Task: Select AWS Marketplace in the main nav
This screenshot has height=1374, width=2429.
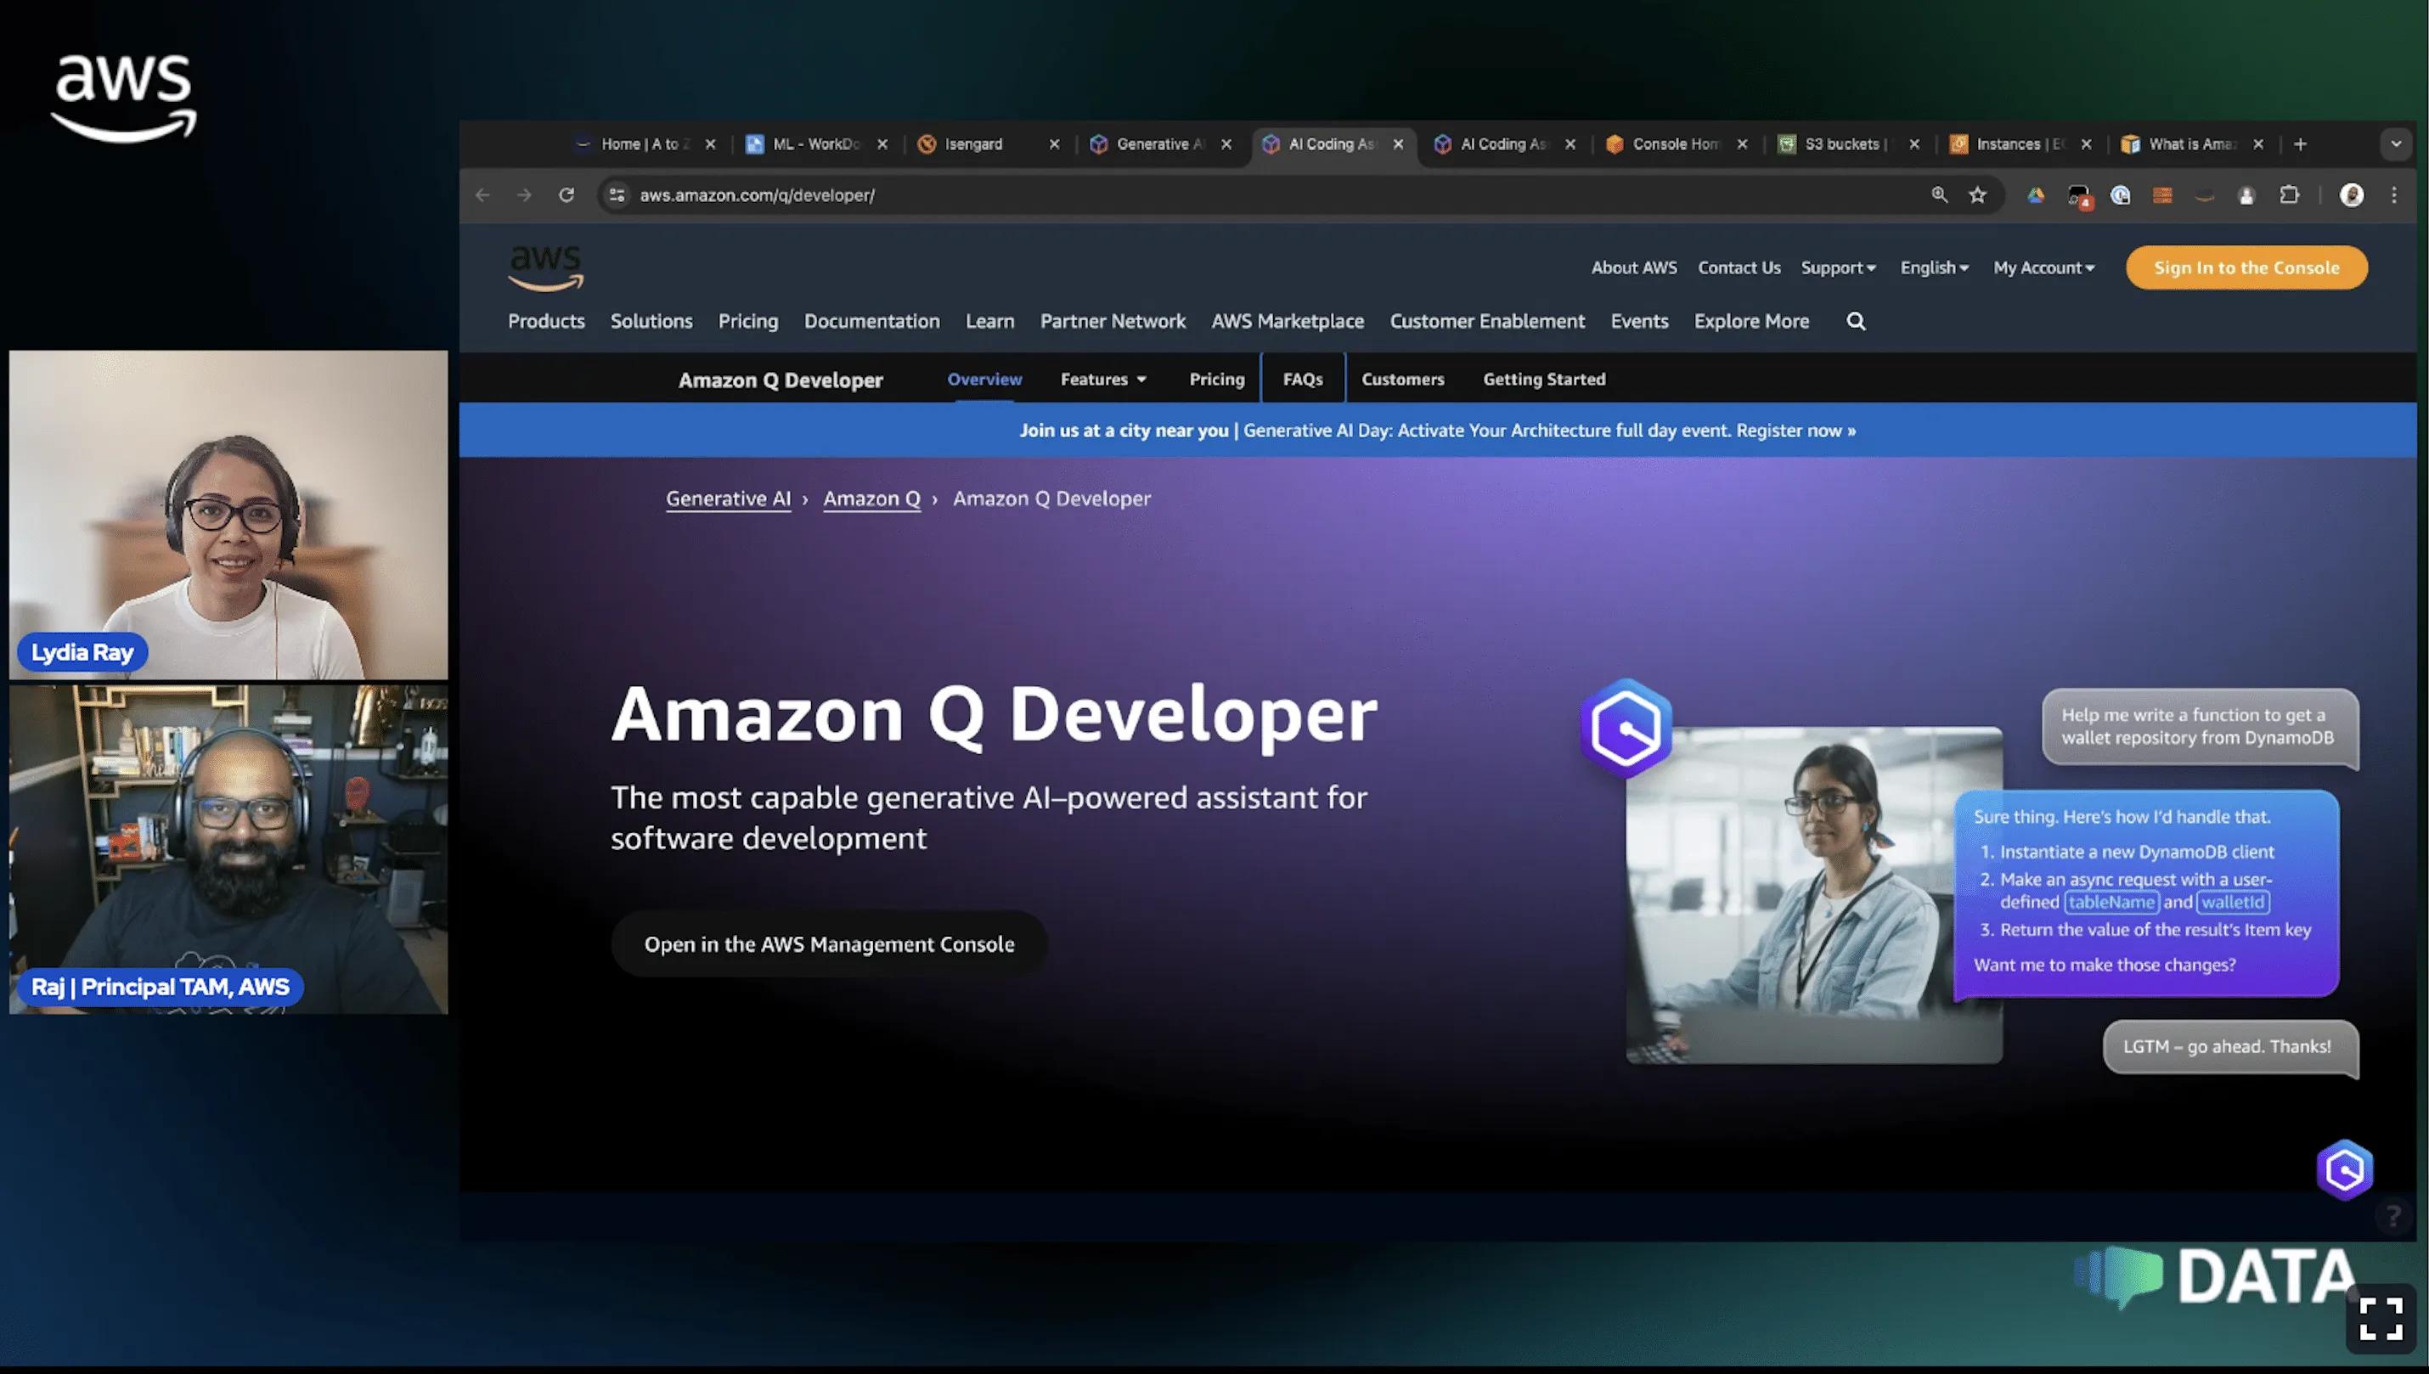Action: (x=1288, y=322)
